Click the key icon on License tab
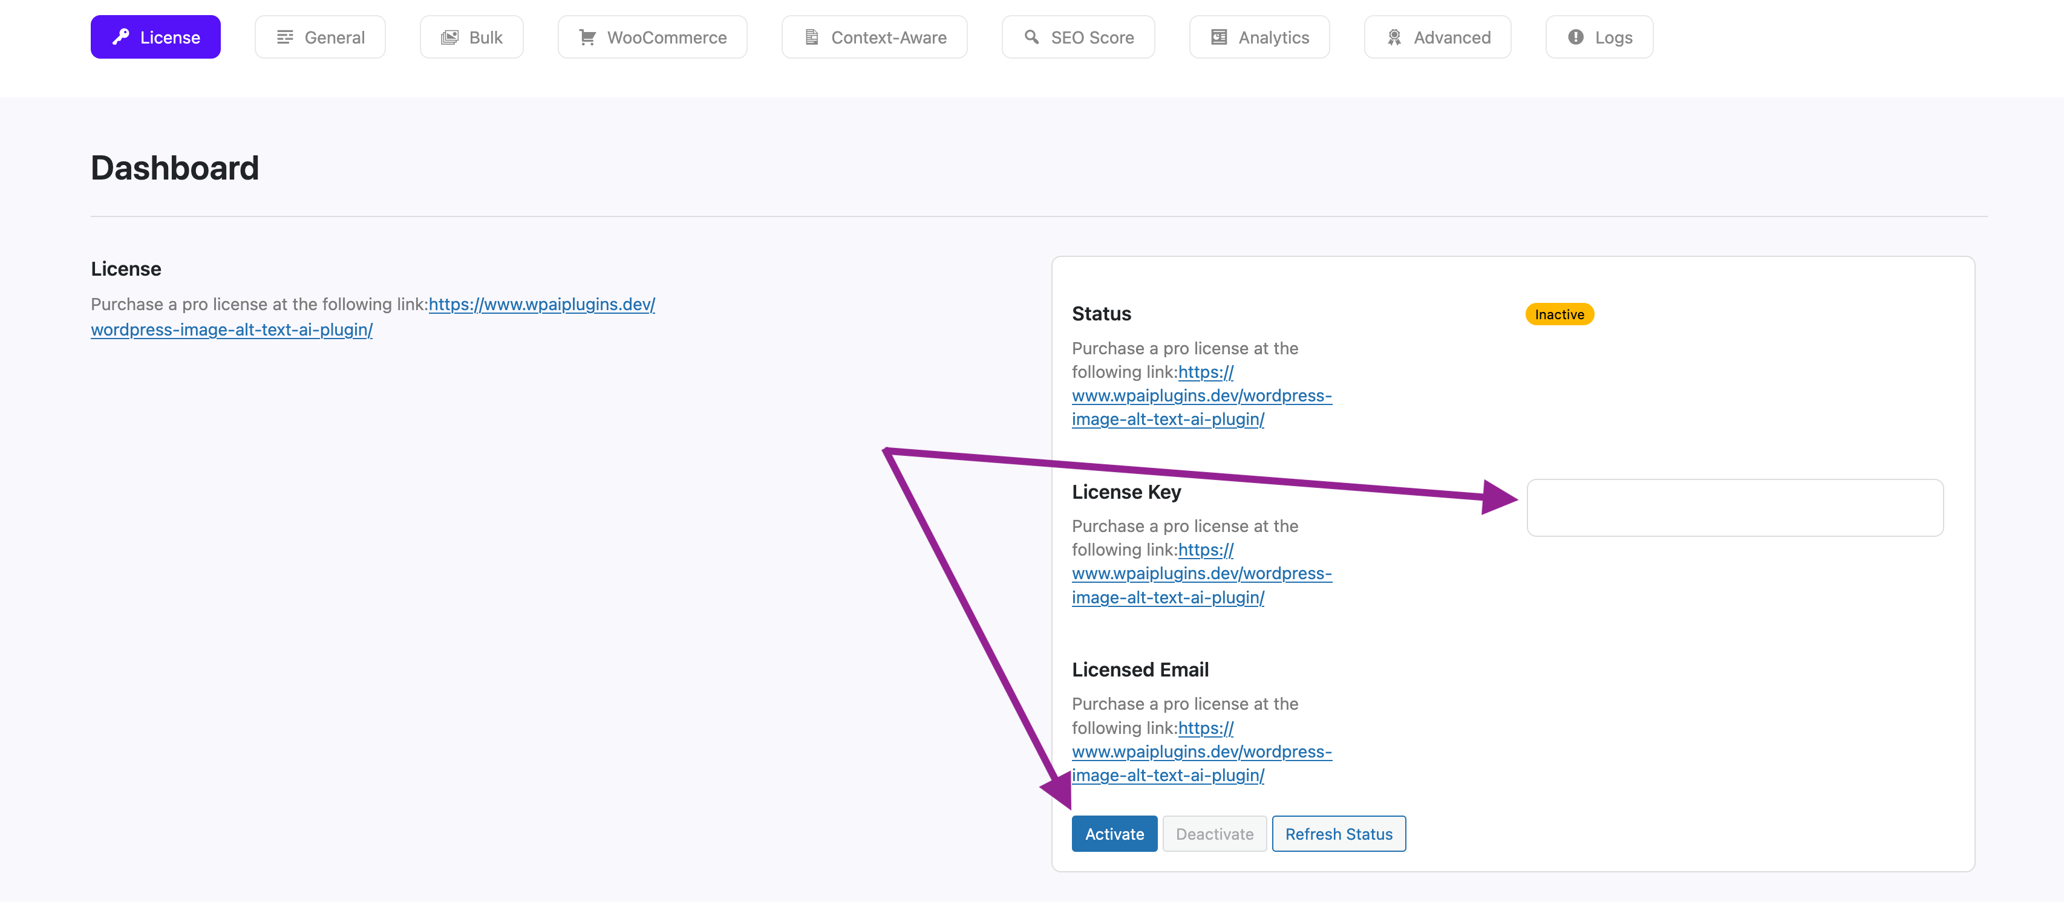The width and height of the screenshot is (2064, 902). (x=121, y=37)
